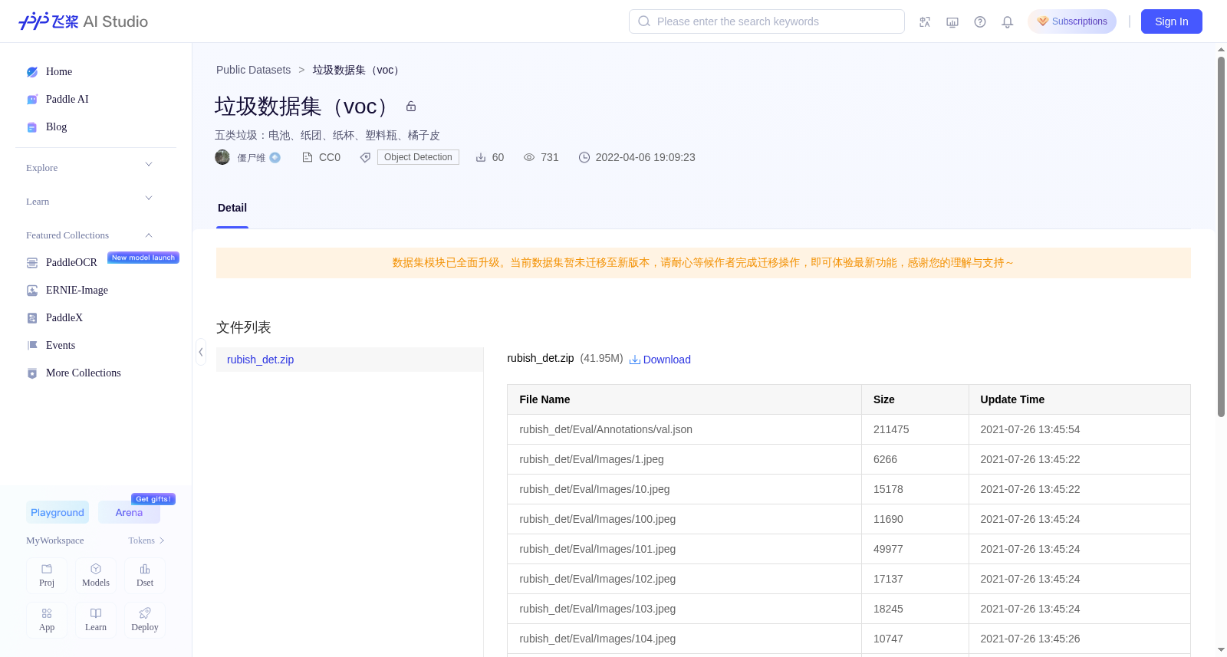Click rubish_det/Eval/Images/1.jpeg file name
This screenshot has width=1227, height=657.
click(x=591, y=459)
